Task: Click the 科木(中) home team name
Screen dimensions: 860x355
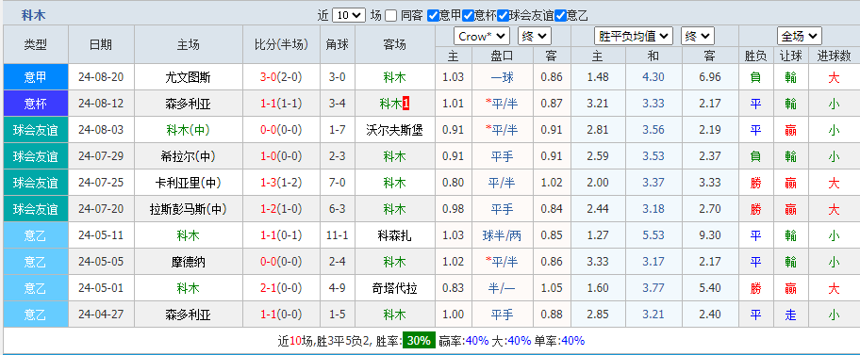Action: (189, 130)
